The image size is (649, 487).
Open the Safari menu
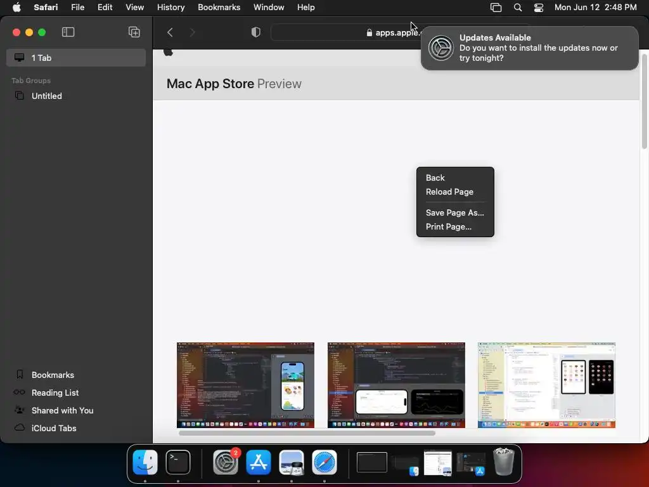pyautogui.click(x=46, y=7)
